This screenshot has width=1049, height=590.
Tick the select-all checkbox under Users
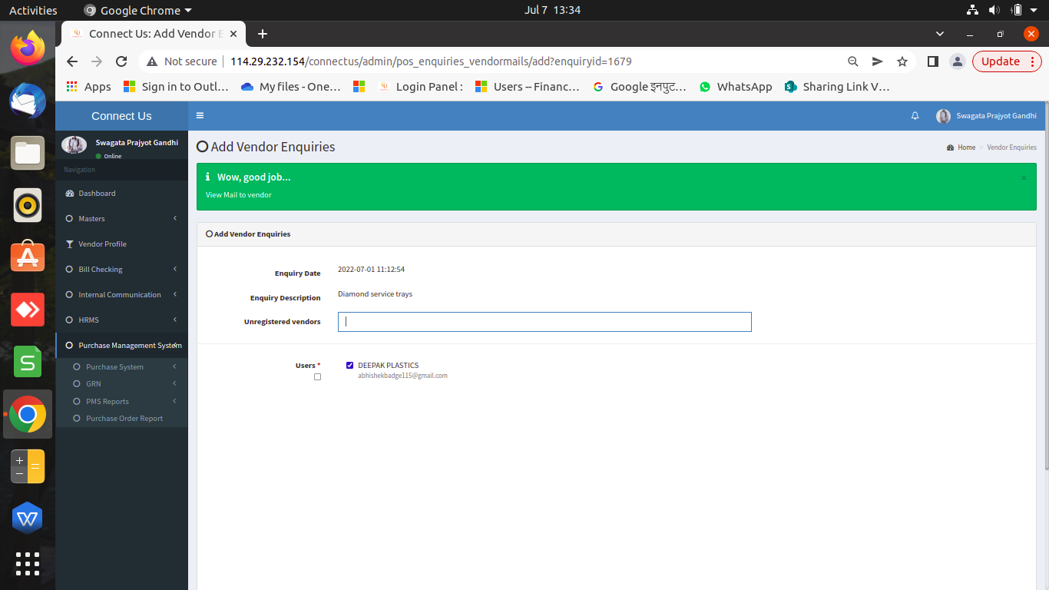tap(317, 377)
